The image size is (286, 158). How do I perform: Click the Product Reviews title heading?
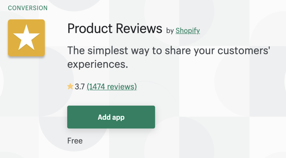(x=115, y=29)
